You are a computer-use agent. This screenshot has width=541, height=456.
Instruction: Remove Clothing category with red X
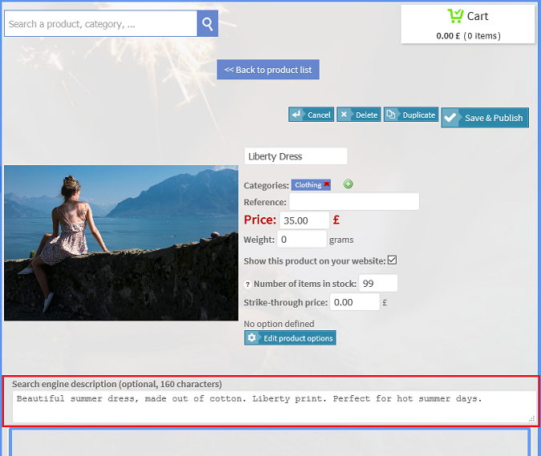coord(327,184)
